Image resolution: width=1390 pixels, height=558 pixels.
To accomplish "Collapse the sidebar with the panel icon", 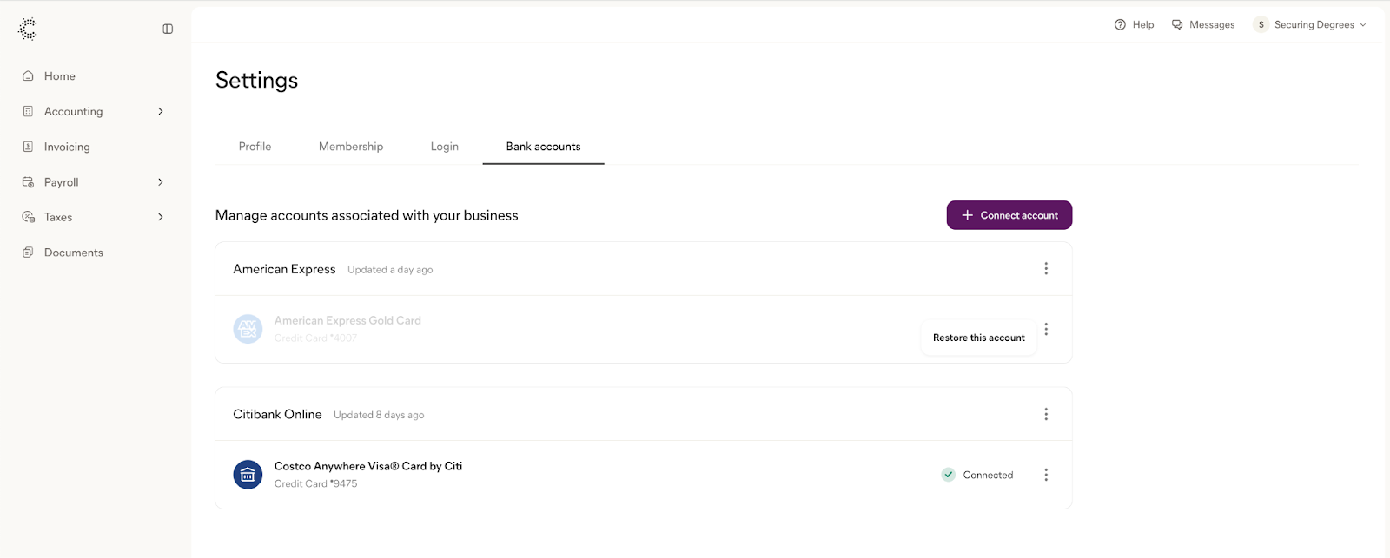I will 168,29.
